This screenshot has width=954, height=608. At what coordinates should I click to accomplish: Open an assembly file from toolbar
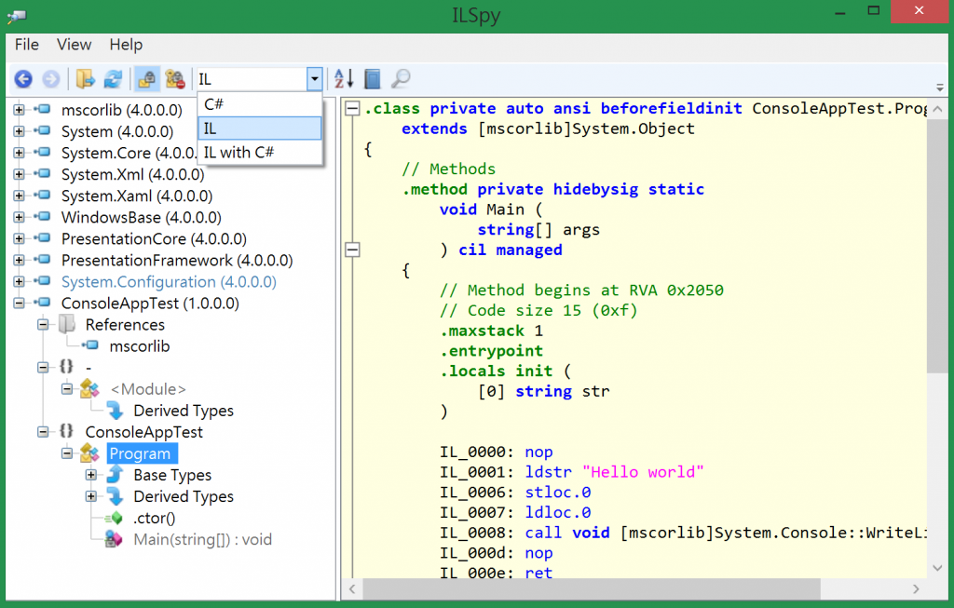click(85, 79)
